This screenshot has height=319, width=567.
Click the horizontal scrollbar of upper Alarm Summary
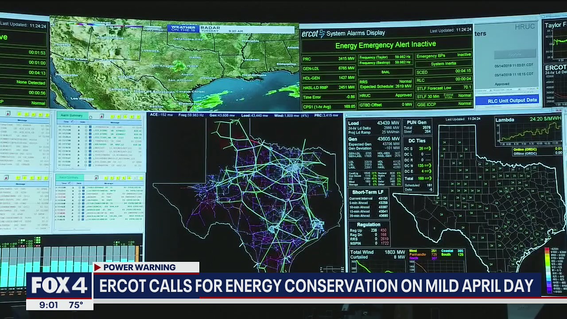click(72, 169)
